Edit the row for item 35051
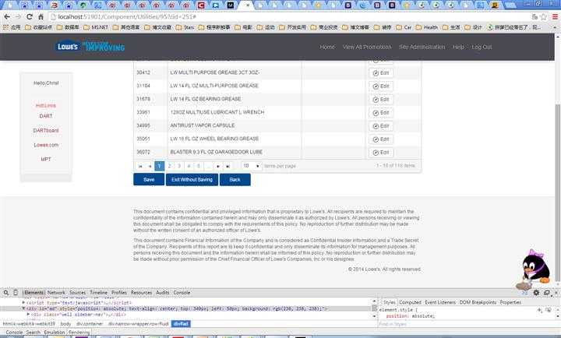The height and width of the screenshot is (338, 561). point(381,139)
